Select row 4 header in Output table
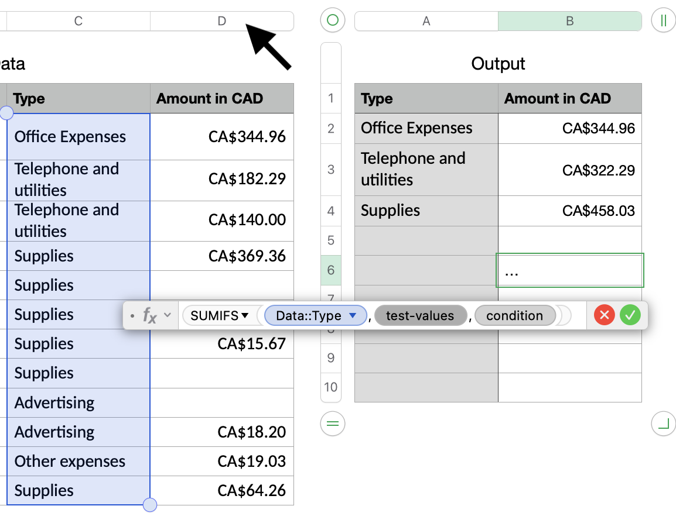The width and height of the screenshot is (676, 530). pyautogui.click(x=331, y=211)
